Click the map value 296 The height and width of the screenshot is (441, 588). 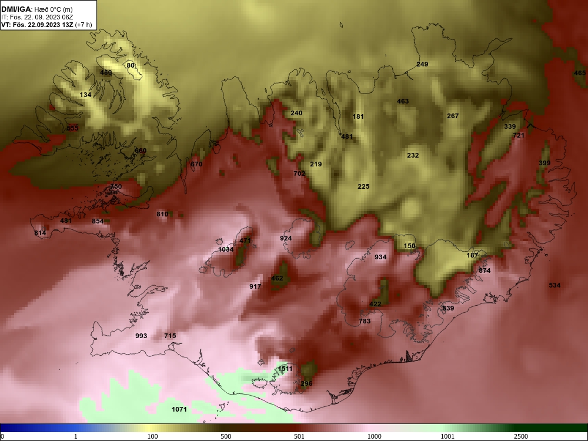(306, 383)
